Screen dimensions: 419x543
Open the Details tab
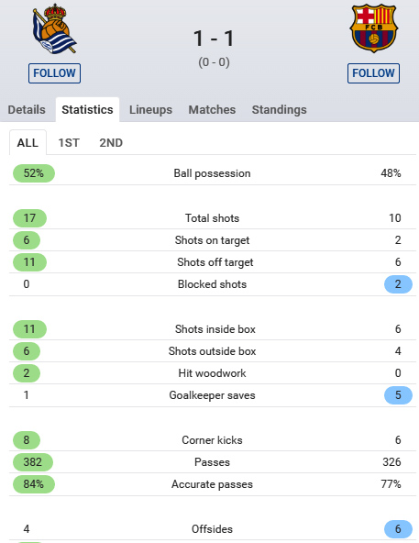point(27,110)
